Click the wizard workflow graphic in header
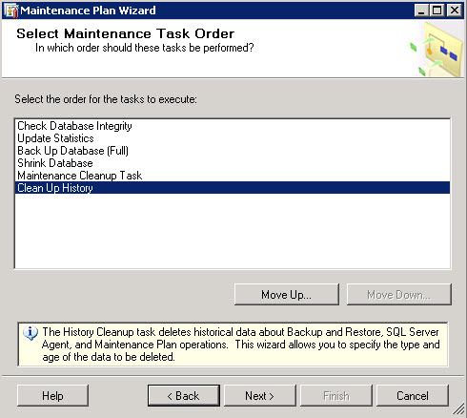The height and width of the screenshot is (418, 467). [437, 50]
